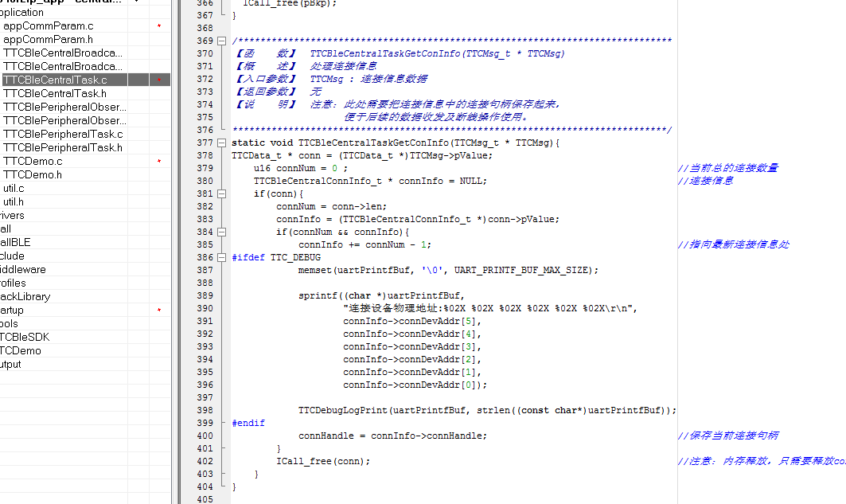Click the modified star beside TTCBleCentralTask.c
The image size is (846, 504).
(159, 80)
